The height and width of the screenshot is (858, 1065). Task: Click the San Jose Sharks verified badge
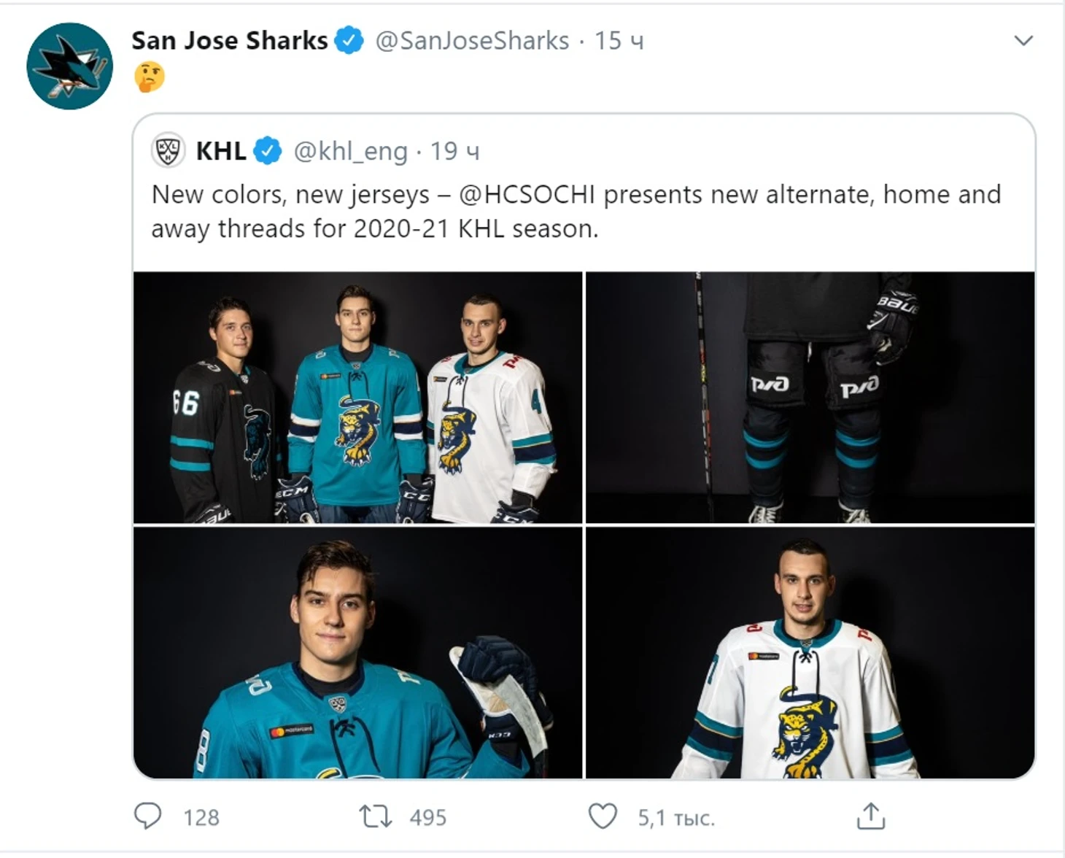tap(349, 41)
